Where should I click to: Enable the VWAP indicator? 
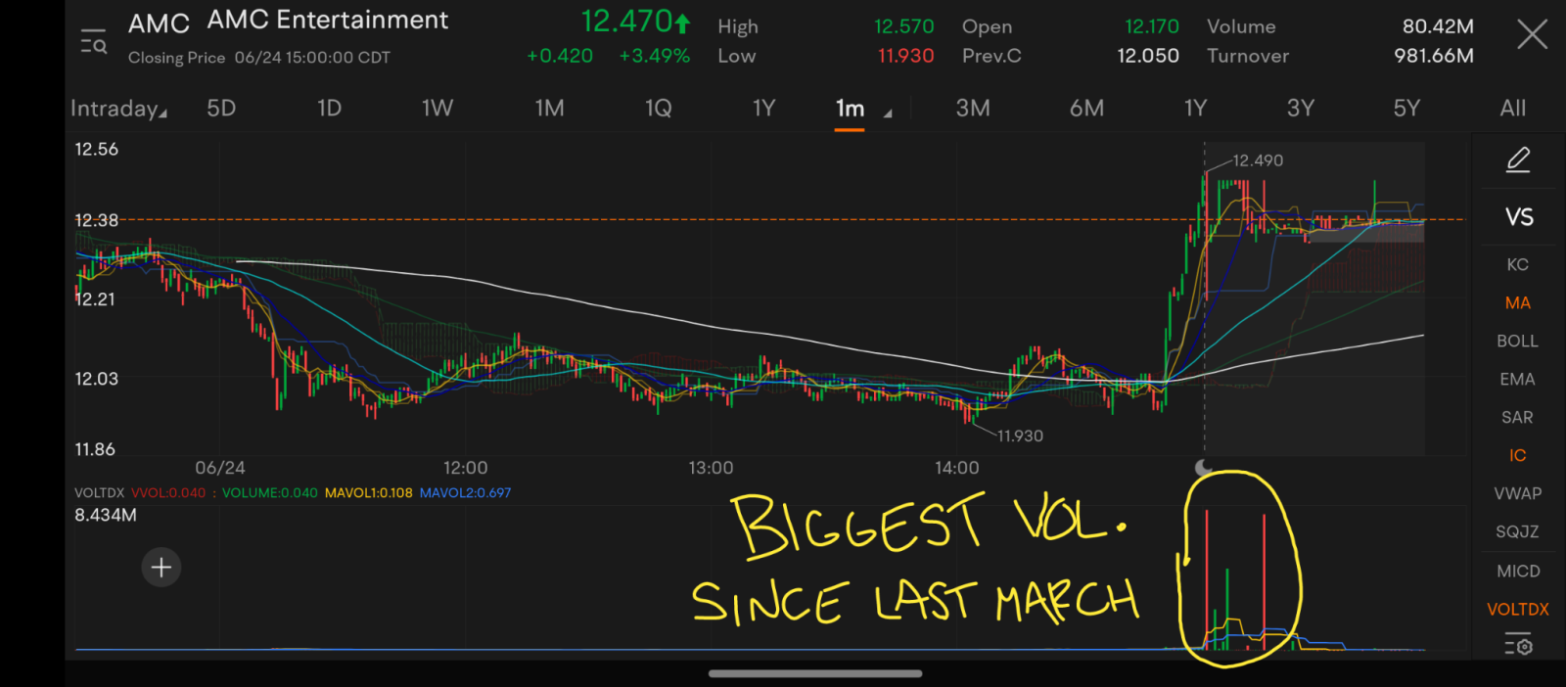point(1517,493)
